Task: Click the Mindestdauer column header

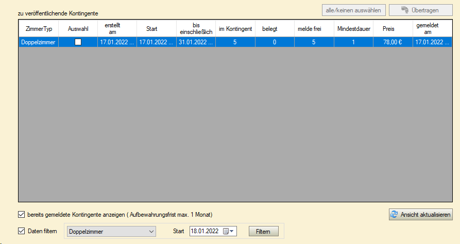Action: [354, 29]
